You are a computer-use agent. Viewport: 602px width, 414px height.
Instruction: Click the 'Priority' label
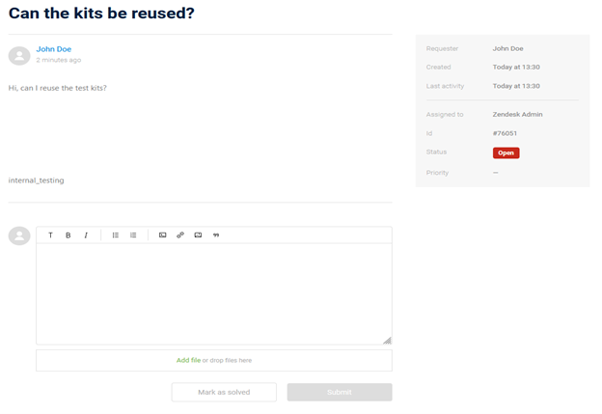pyautogui.click(x=437, y=173)
